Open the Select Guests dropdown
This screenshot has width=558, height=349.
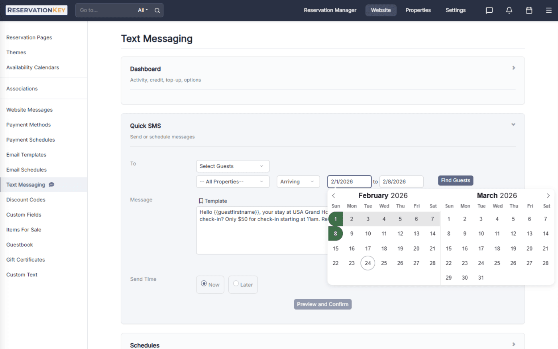click(232, 166)
